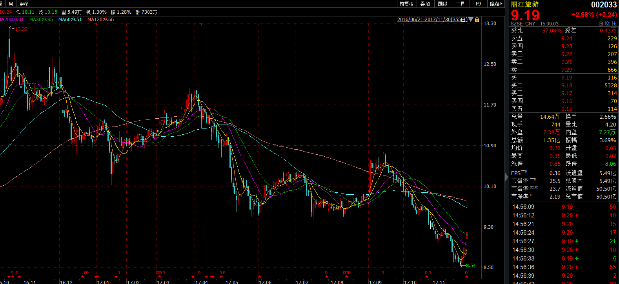Screen dimensions: 619x284
Task: Click the 总量 14.64万 value
Action: (x=550, y=117)
